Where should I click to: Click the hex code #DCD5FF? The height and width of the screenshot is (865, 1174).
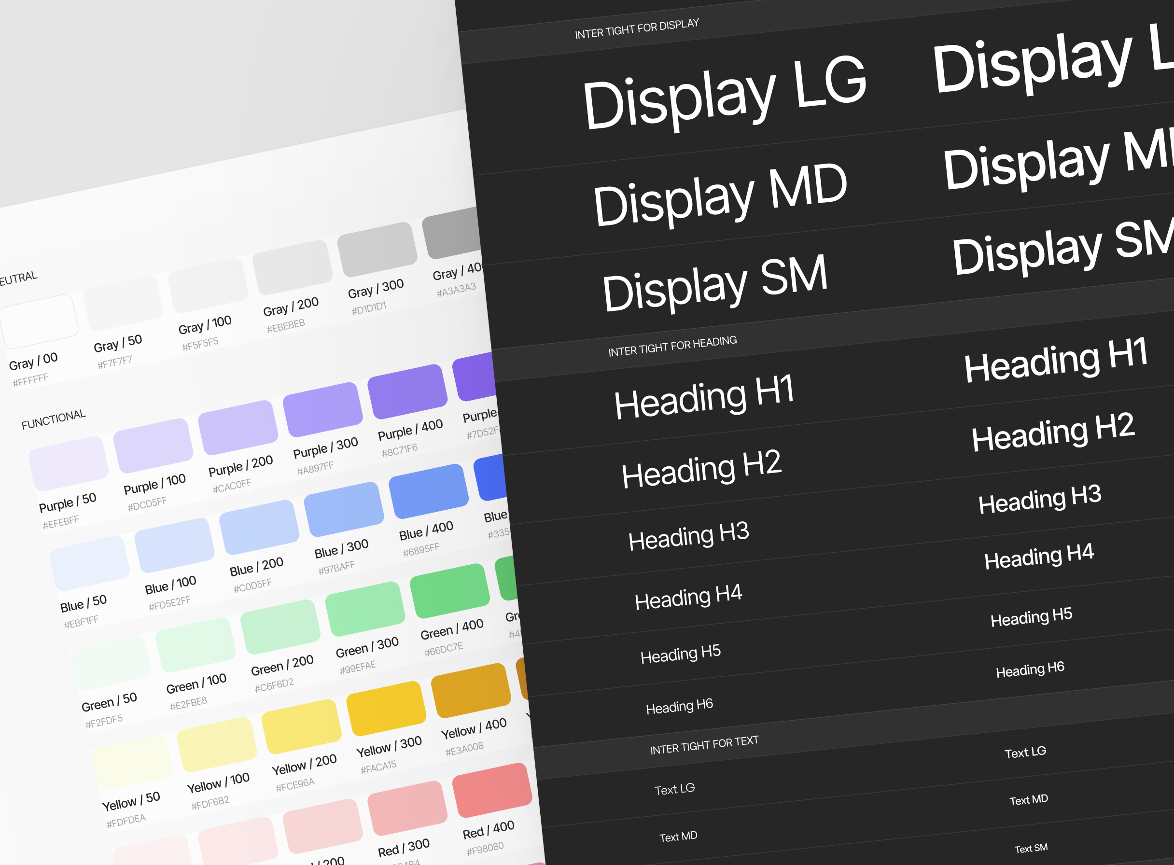pyautogui.click(x=147, y=504)
